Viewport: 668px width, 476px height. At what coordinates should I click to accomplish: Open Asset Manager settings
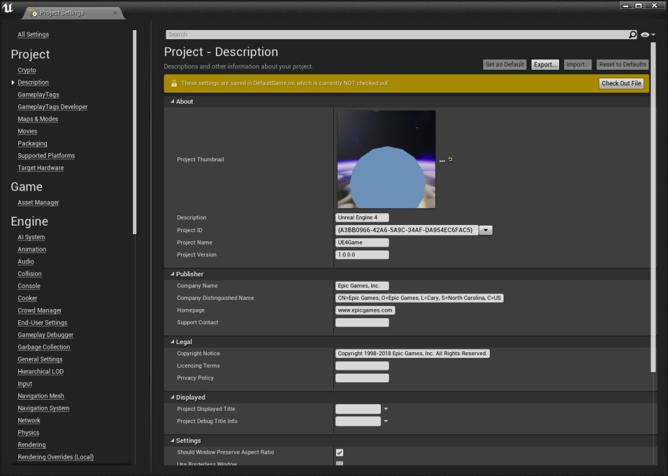(38, 203)
